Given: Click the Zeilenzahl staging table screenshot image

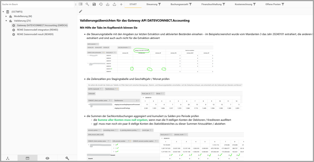Looking at the screenshot, I should (165, 97).
